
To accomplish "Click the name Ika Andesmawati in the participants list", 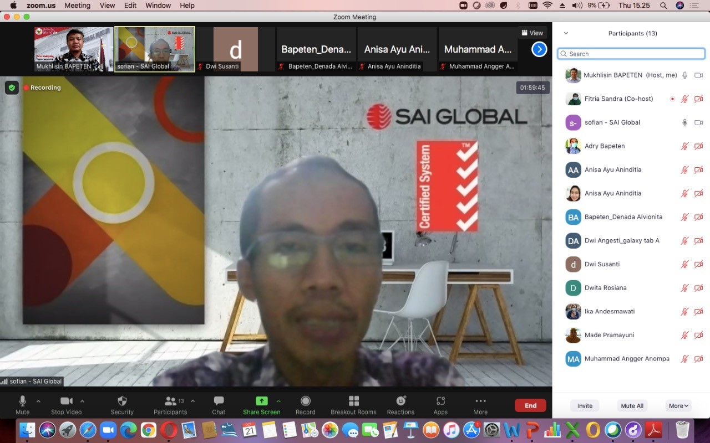I will click(x=610, y=311).
